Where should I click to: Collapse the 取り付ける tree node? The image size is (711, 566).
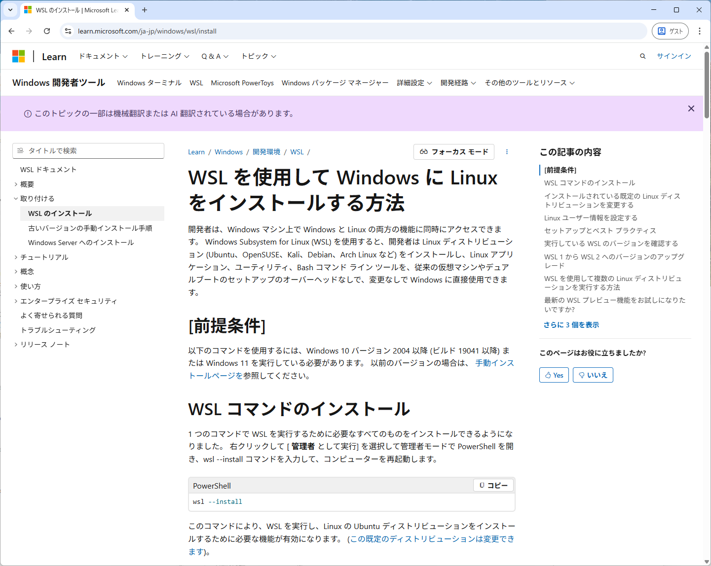16,199
